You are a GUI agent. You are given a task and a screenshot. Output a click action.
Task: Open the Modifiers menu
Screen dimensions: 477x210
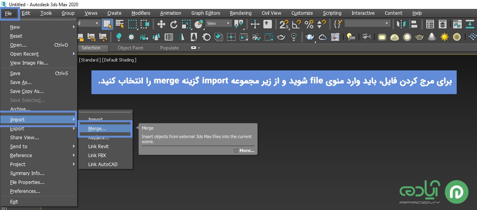click(141, 13)
